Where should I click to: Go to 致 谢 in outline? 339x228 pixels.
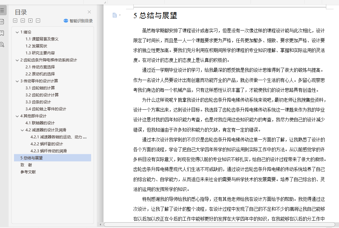pos(26,165)
